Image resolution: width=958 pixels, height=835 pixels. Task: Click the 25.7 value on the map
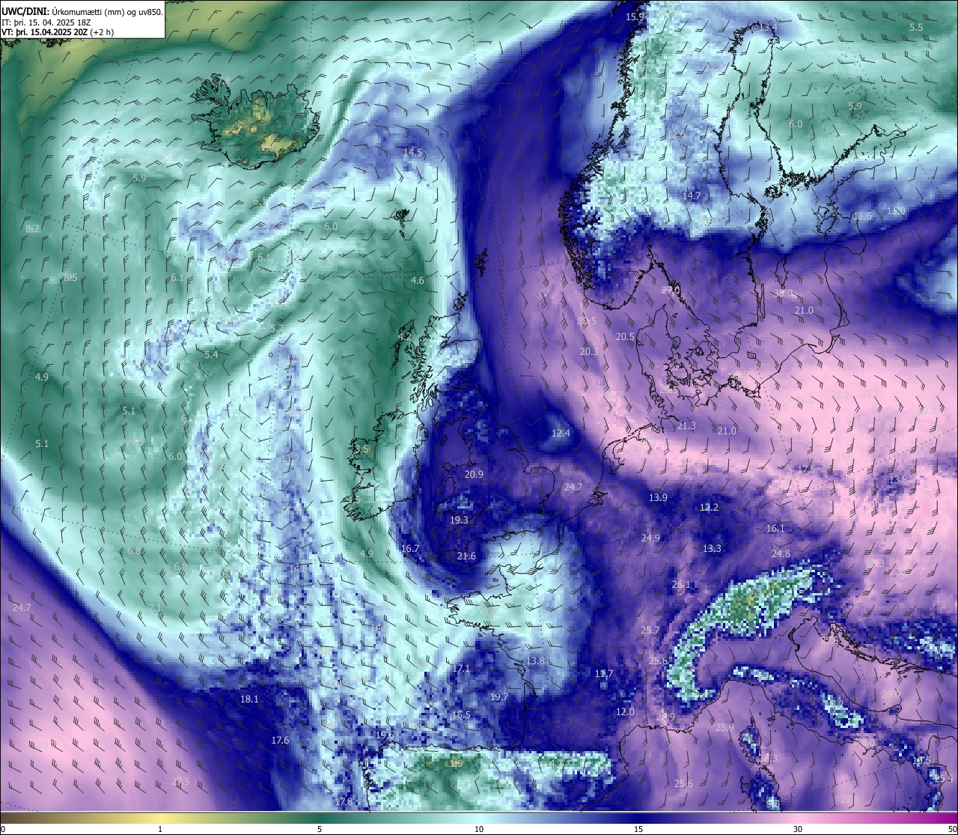click(x=650, y=631)
